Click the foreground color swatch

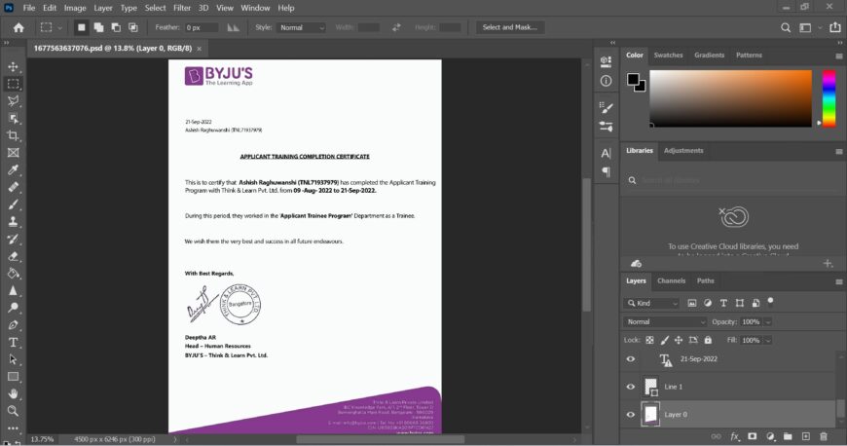click(633, 80)
